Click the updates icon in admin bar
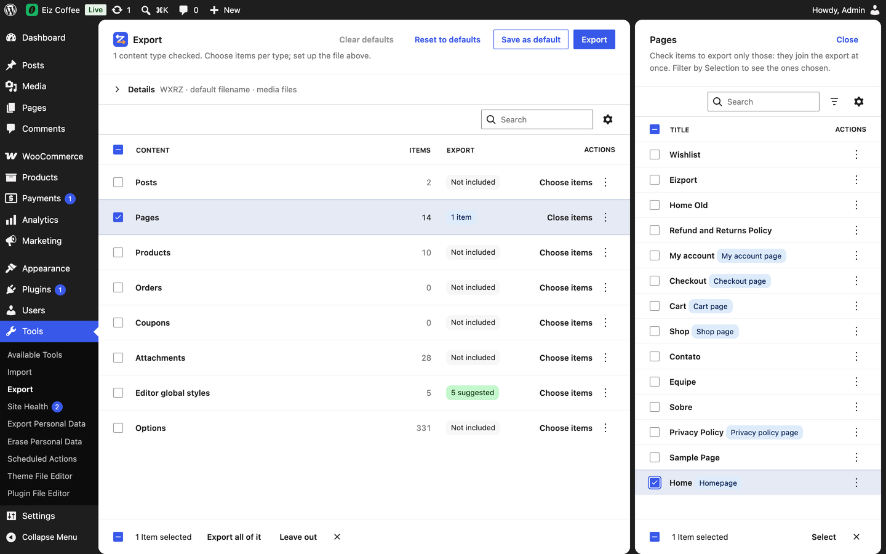 117,10
